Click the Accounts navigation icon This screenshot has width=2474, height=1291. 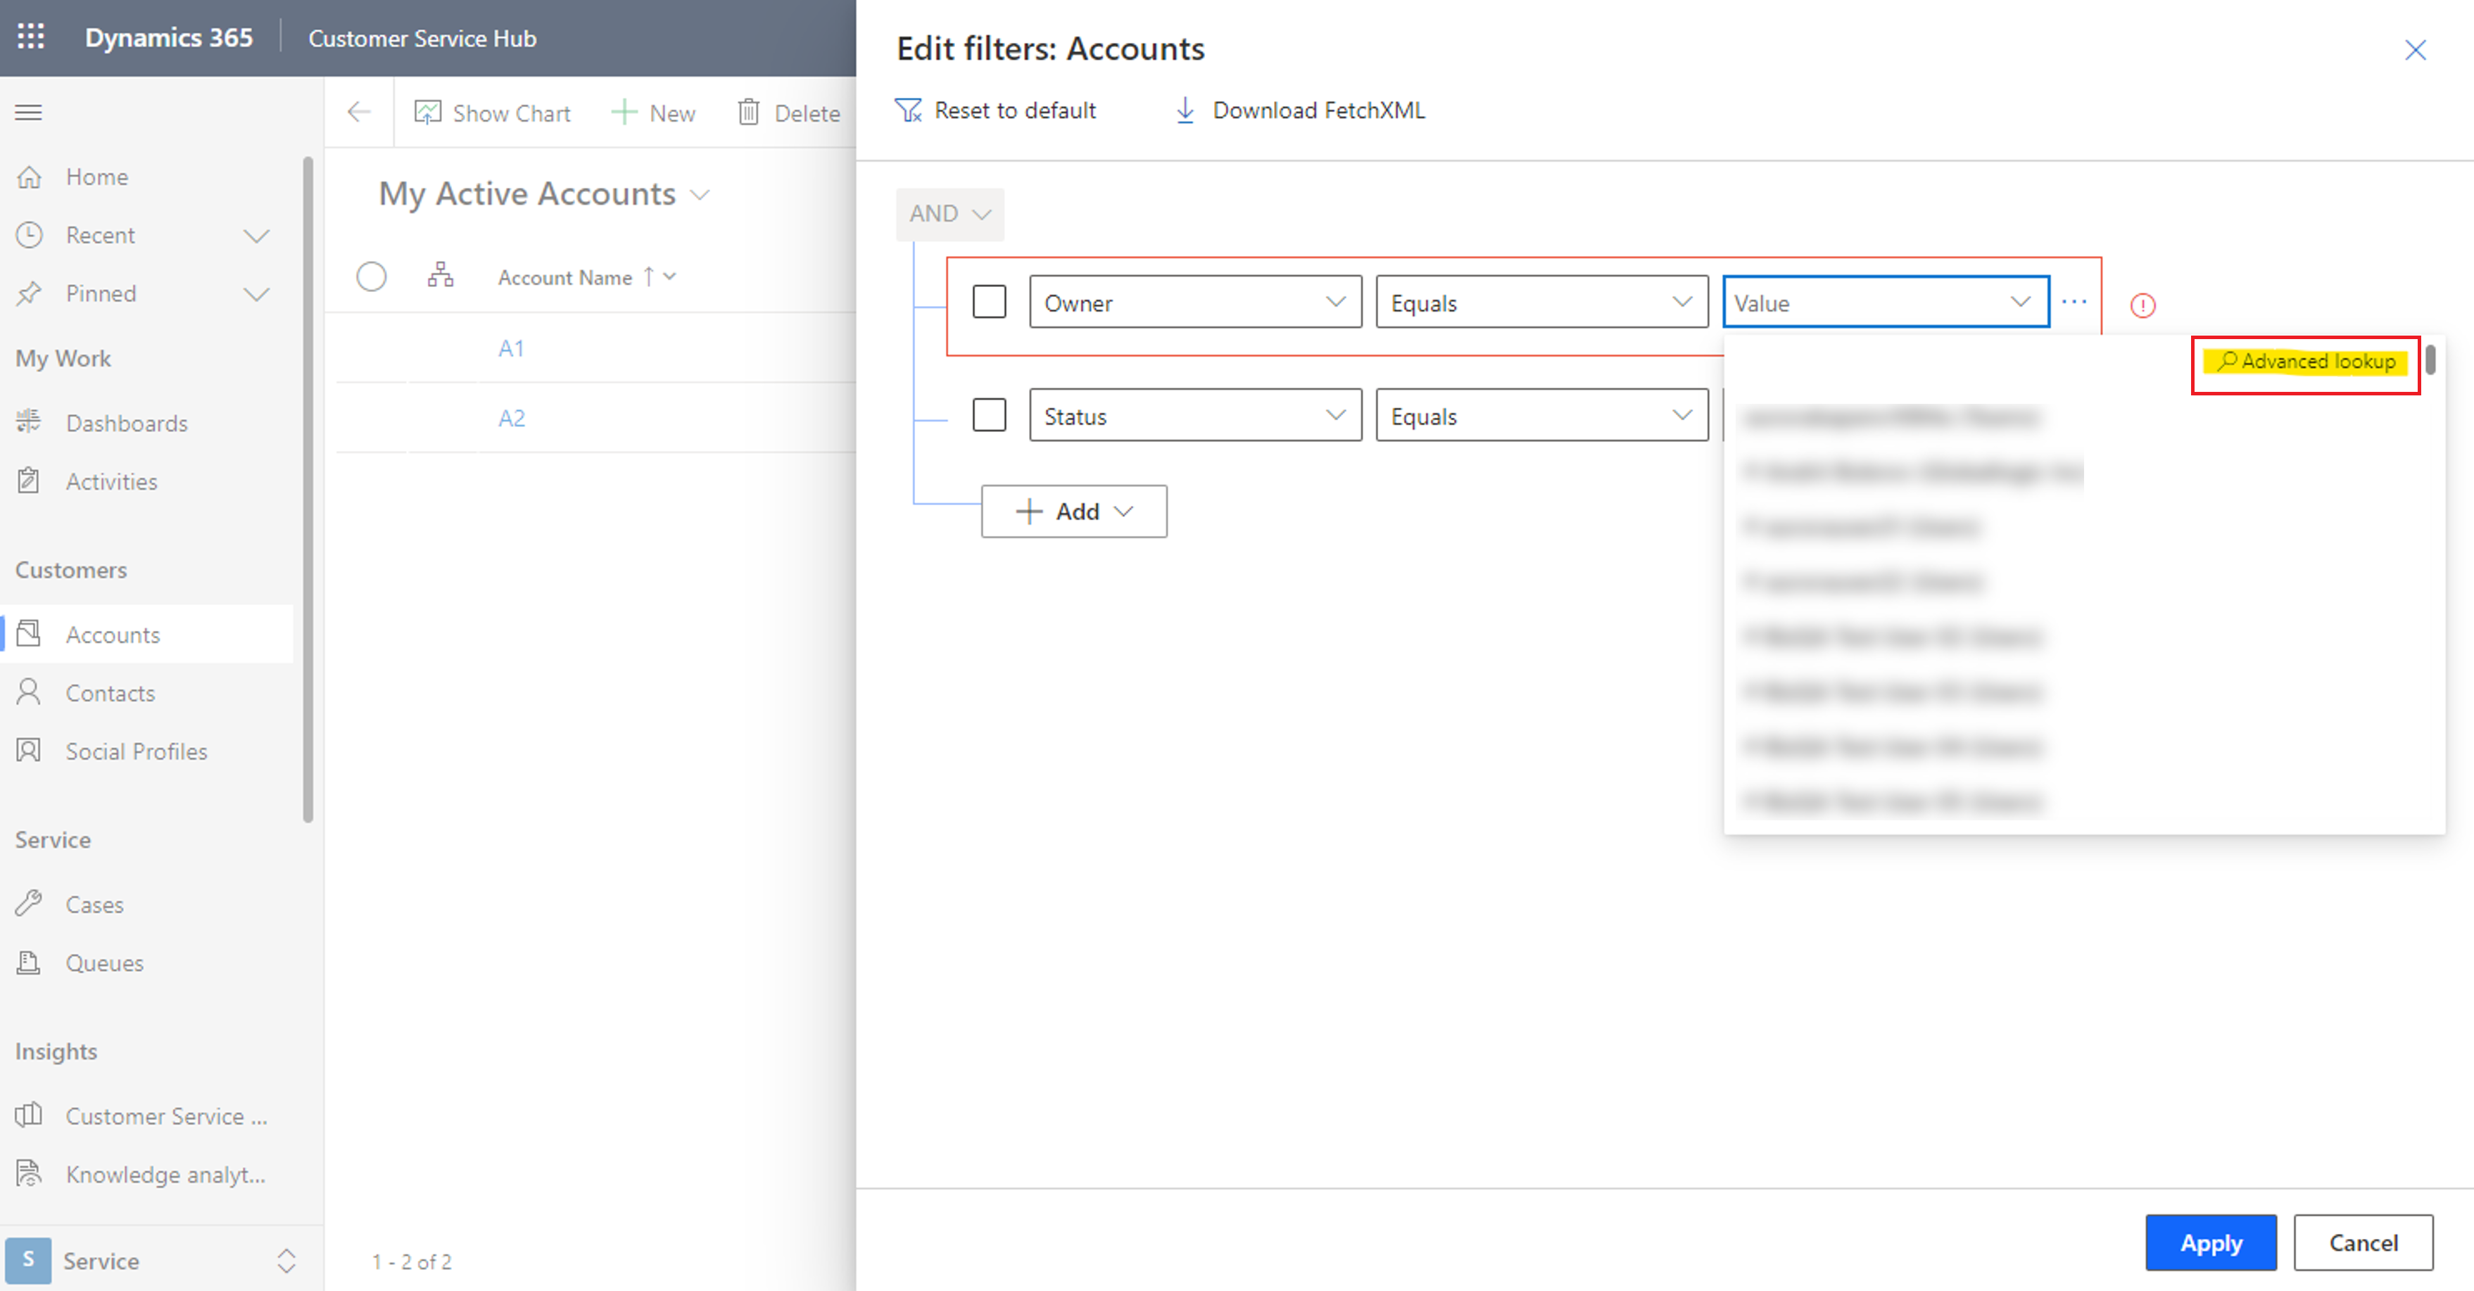32,635
